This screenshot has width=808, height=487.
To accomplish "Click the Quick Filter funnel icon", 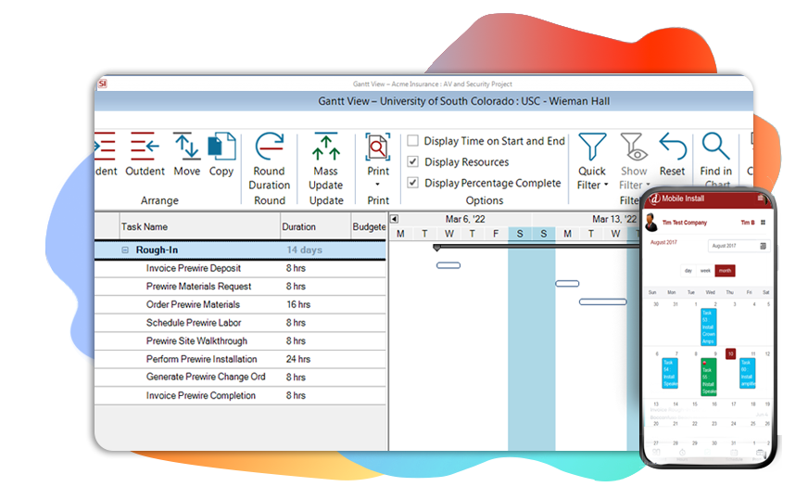I will click(x=592, y=147).
